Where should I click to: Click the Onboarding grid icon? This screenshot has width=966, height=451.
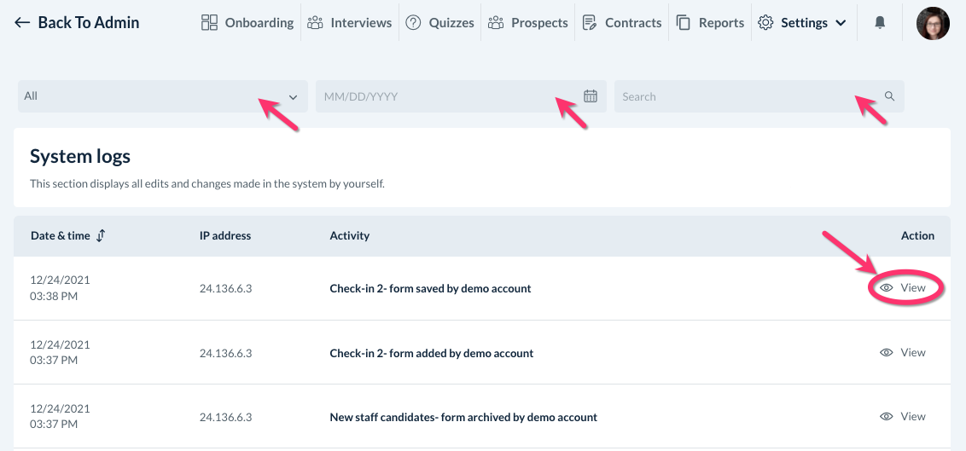[209, 23]
